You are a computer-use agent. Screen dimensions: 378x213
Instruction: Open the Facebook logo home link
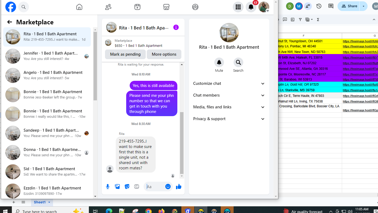11,7
